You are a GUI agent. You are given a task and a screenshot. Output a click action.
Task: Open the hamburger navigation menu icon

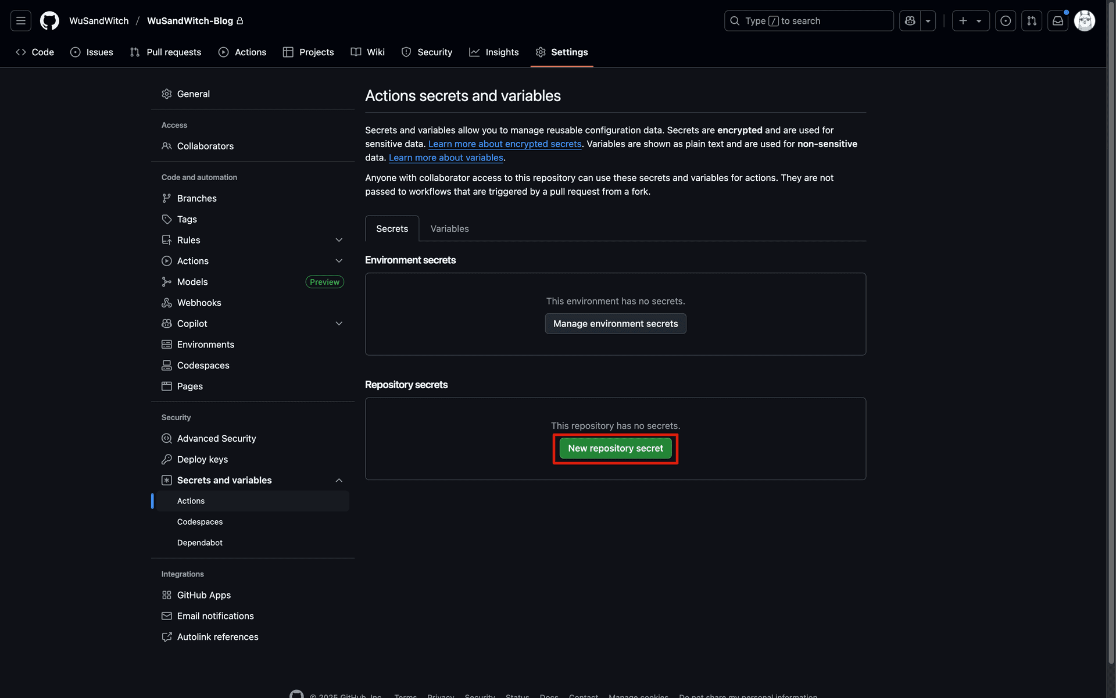click(21, 21)
